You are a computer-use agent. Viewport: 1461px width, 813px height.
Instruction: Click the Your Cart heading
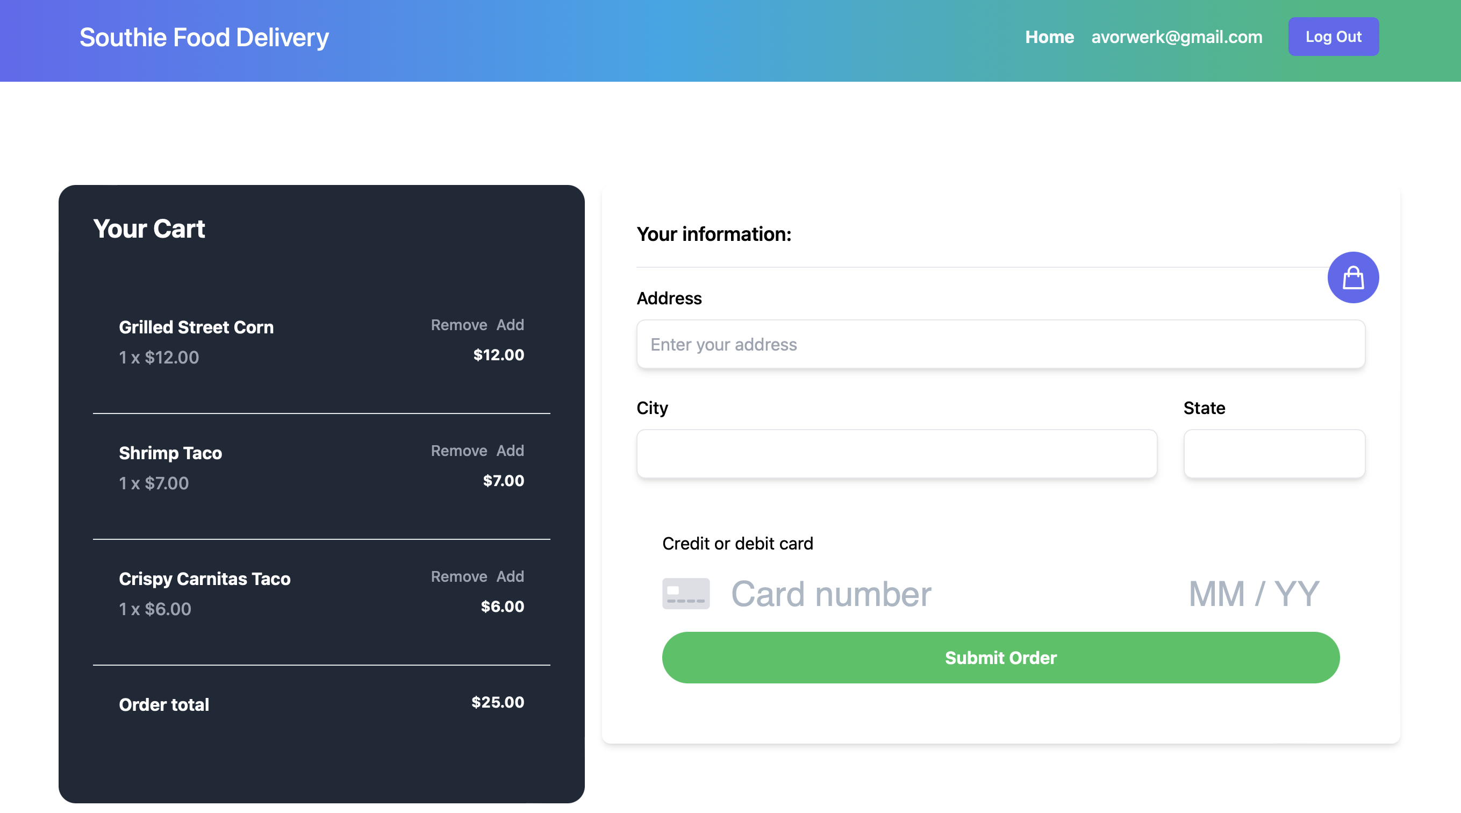149,229
